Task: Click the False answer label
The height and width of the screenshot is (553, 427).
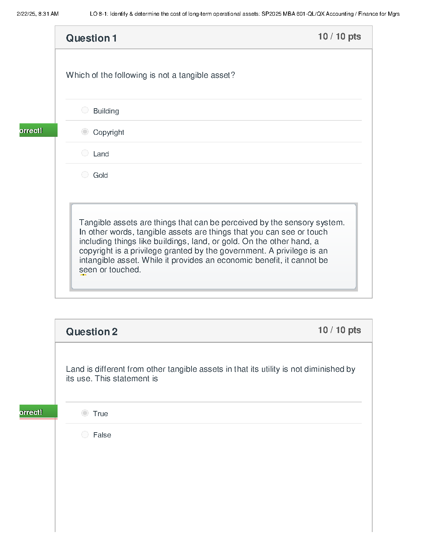Action: 102,435
